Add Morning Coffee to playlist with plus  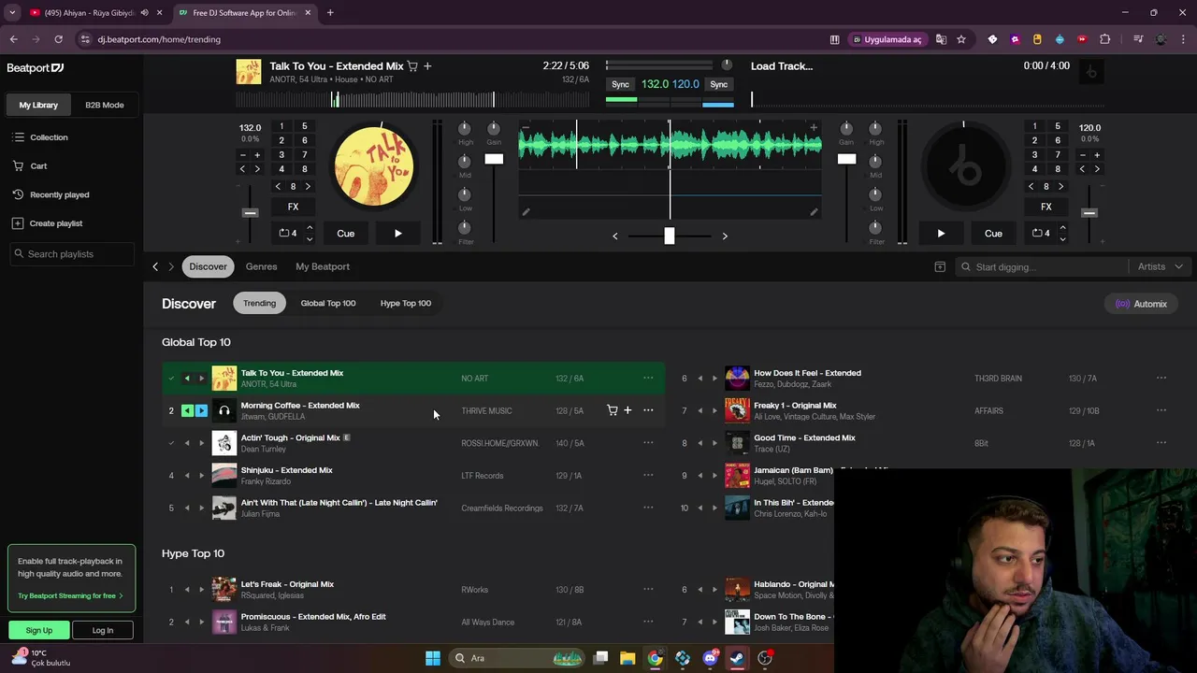[627, 410]
